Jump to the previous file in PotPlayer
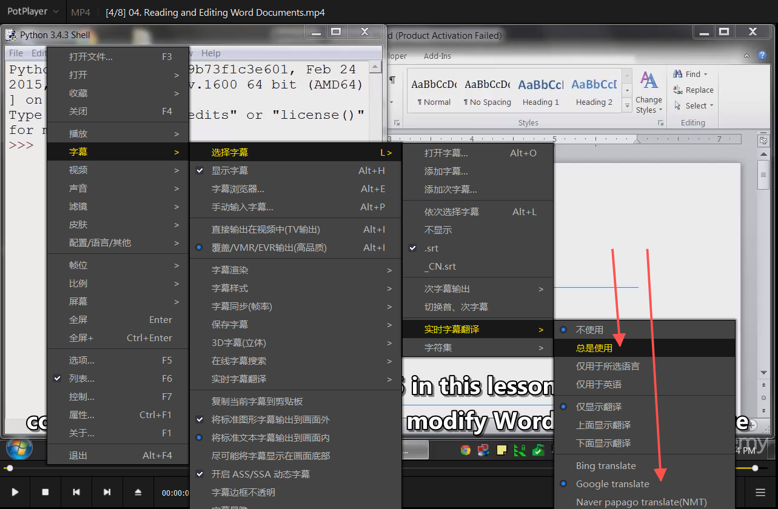Image resolution: width=778 pixels, height=509 pixels. pos(76,493)
